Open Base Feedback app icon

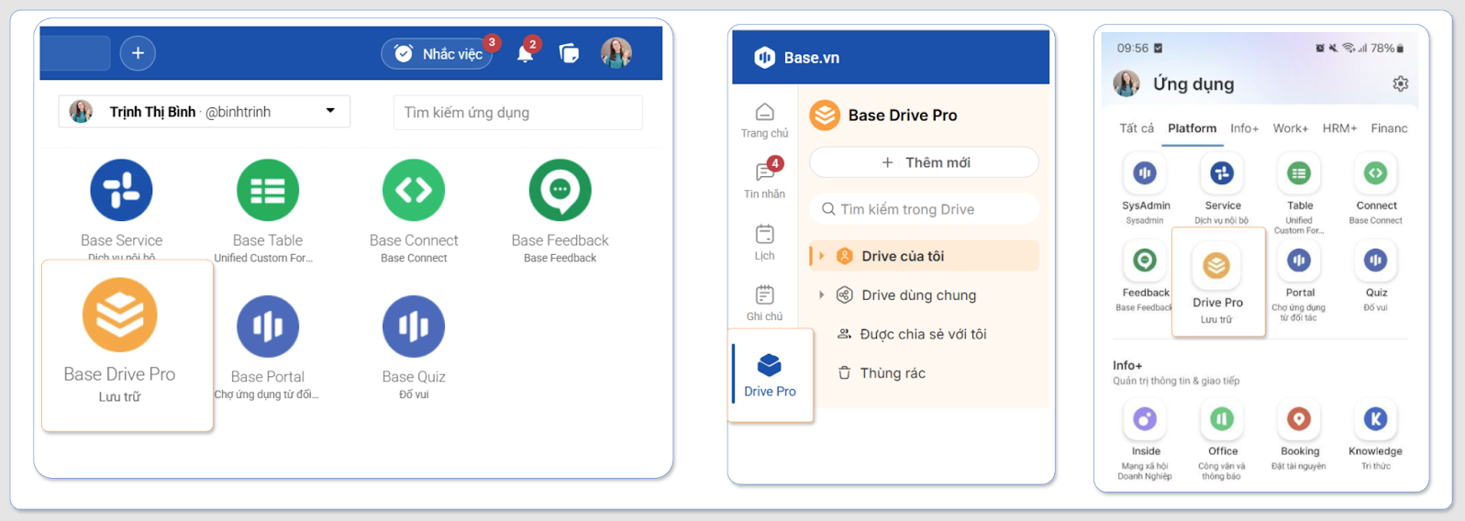[560, 191]
